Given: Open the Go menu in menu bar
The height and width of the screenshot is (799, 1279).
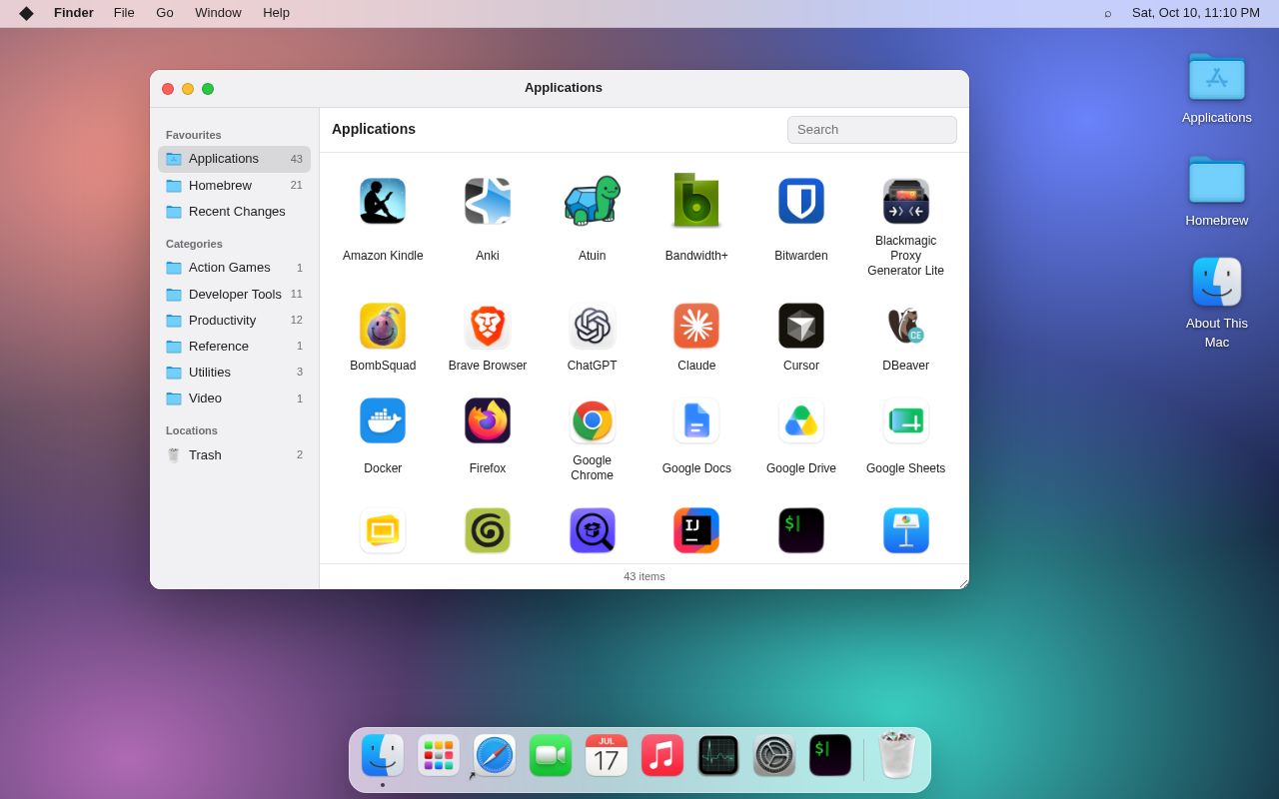Looking at the screenshot, I should 165,13.
